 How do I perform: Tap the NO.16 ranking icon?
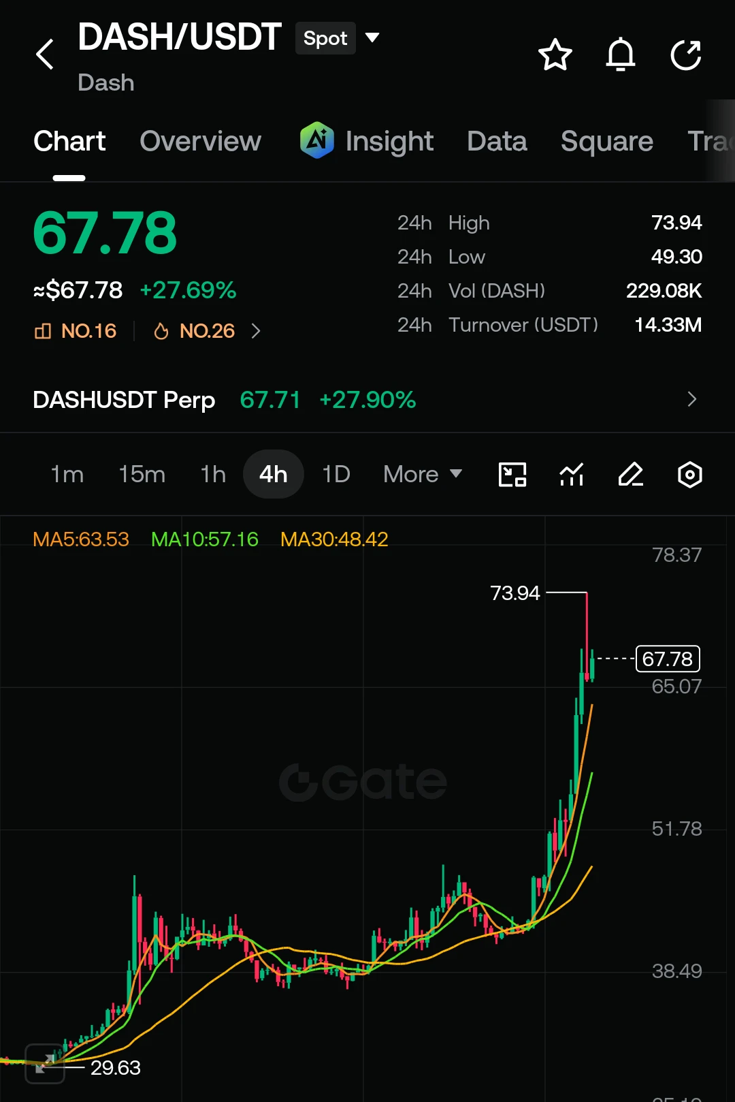(x=43, y=331)
